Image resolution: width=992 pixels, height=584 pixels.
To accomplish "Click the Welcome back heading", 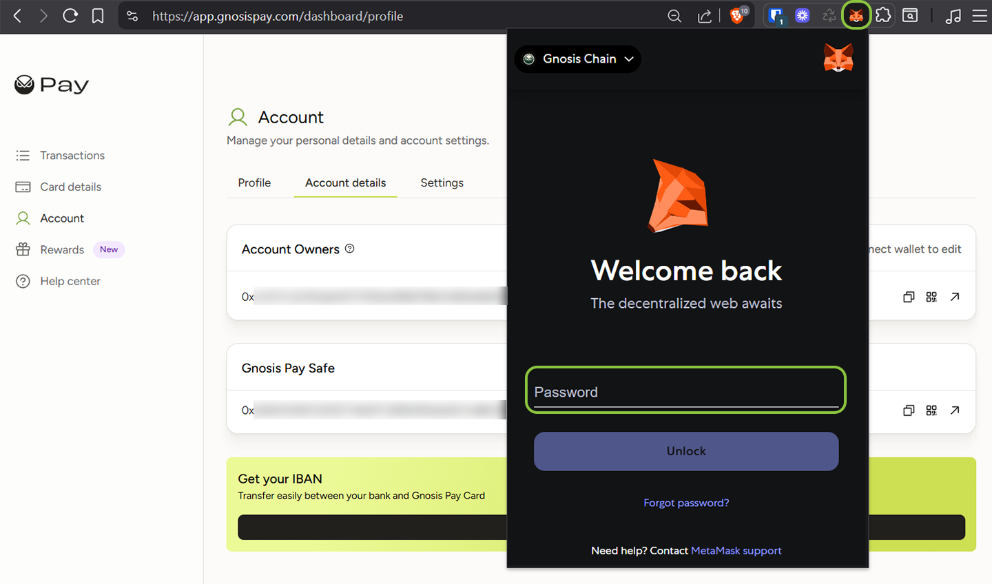I will pos(686,271).
